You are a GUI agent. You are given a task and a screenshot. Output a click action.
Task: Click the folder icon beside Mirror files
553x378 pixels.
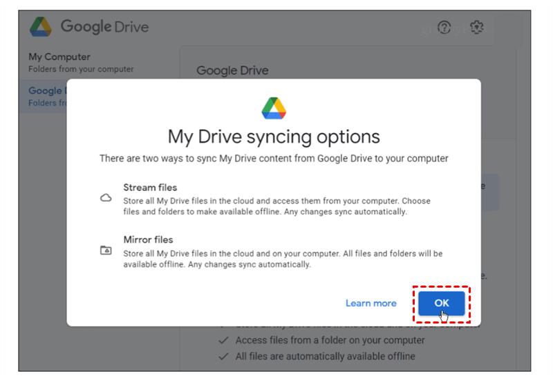coord(106,250)
